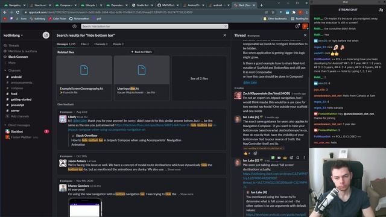This screenshot has height=217, width=386.
Task: Switch to the Files results tab
Action: click(85, 44)
